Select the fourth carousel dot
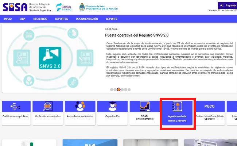This screenshot has width=237, height=146. point(122,89)
